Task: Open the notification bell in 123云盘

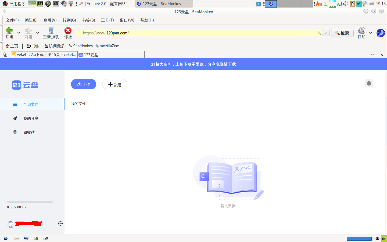Action: (x=369, y=83)
